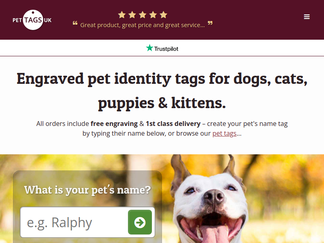Click the first gold rating star
Image resolution: width=324 pixels, height=243 pixels.
[x=122, y=15]
